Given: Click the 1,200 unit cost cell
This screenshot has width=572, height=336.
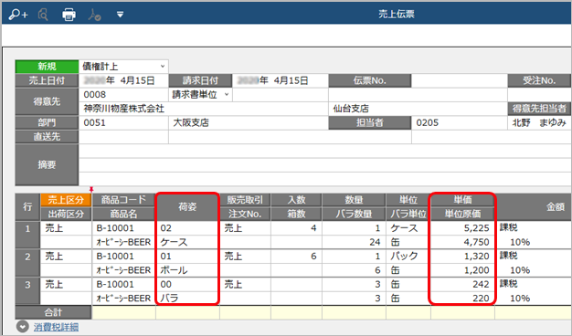Looking at the screenshot, I should click(x=462, y=270).
